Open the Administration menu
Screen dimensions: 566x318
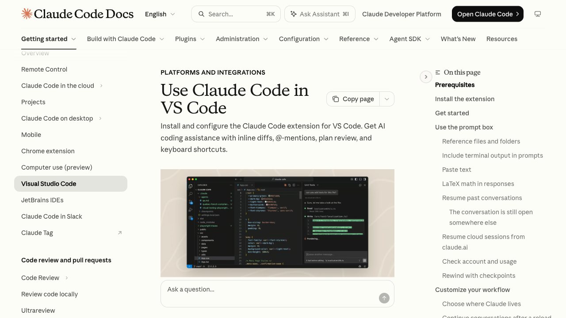tap(242, 39)
